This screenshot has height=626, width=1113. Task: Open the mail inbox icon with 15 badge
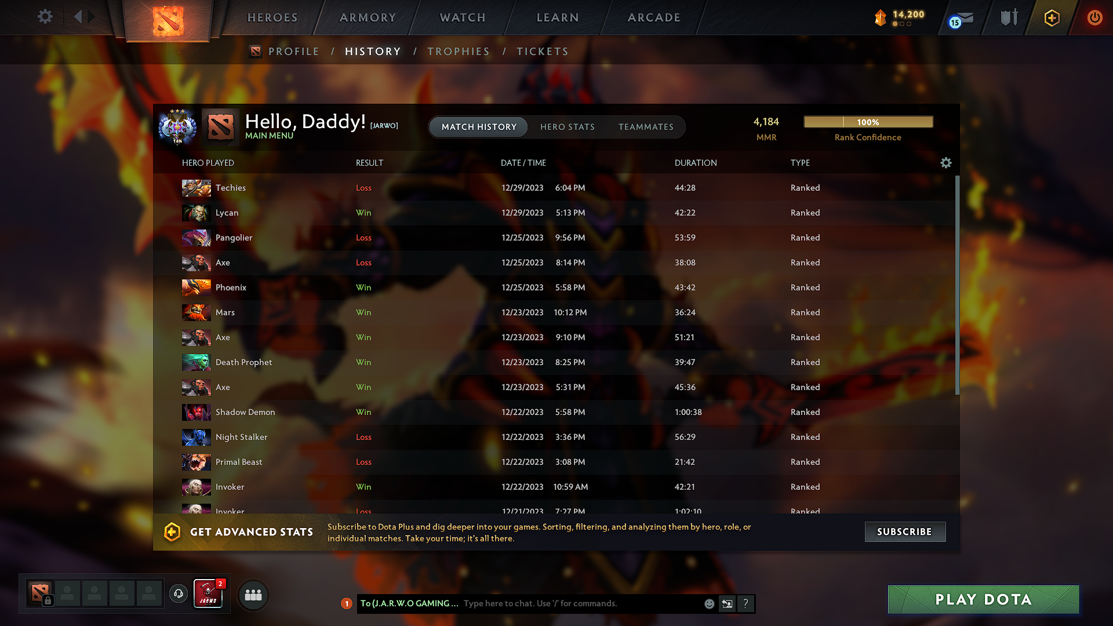point(962,19)
